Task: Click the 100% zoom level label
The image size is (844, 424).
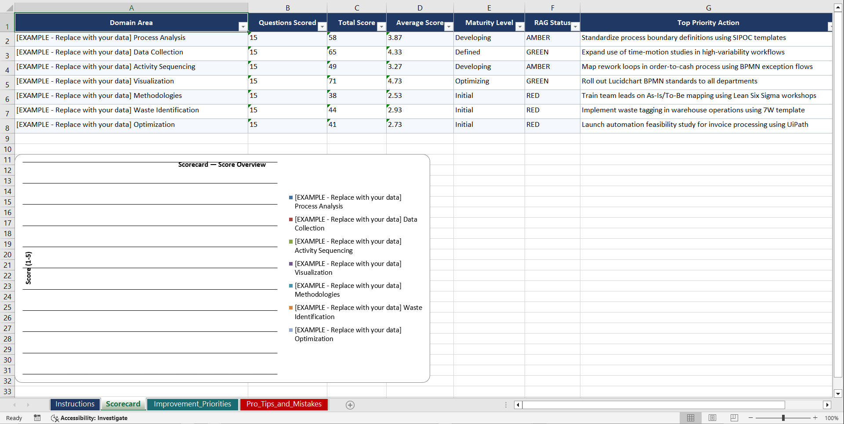Action: pos(832,418)
